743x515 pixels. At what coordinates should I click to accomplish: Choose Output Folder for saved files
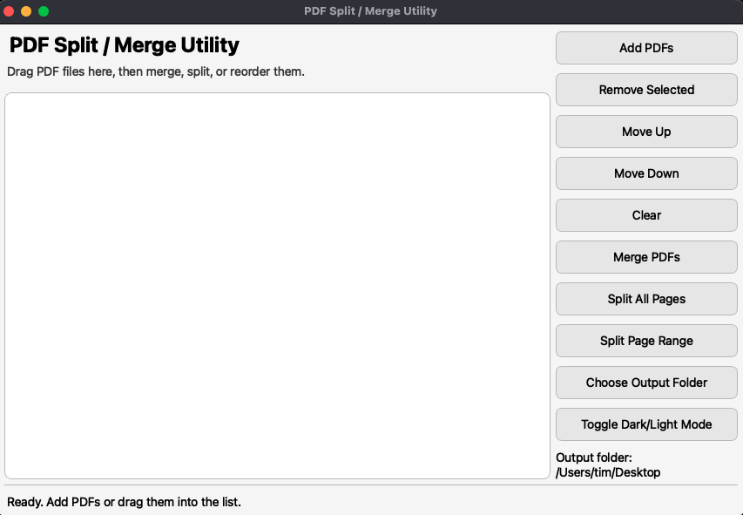pyautogui.click(x=646, y=383)
